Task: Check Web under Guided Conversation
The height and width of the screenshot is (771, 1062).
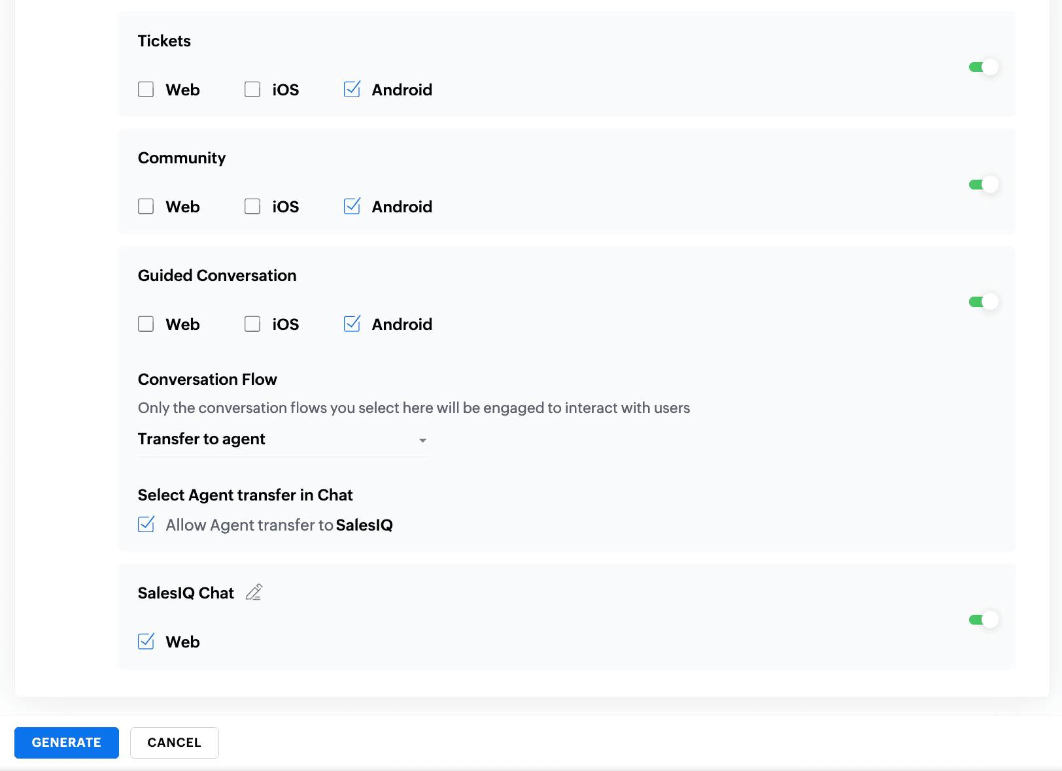Action: click(x=146, y=324)
